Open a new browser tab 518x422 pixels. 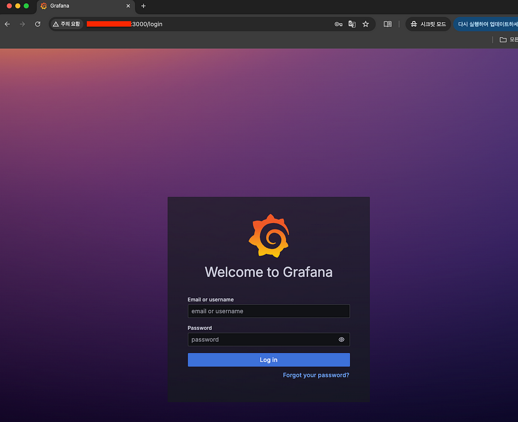[x=144, y=6]
